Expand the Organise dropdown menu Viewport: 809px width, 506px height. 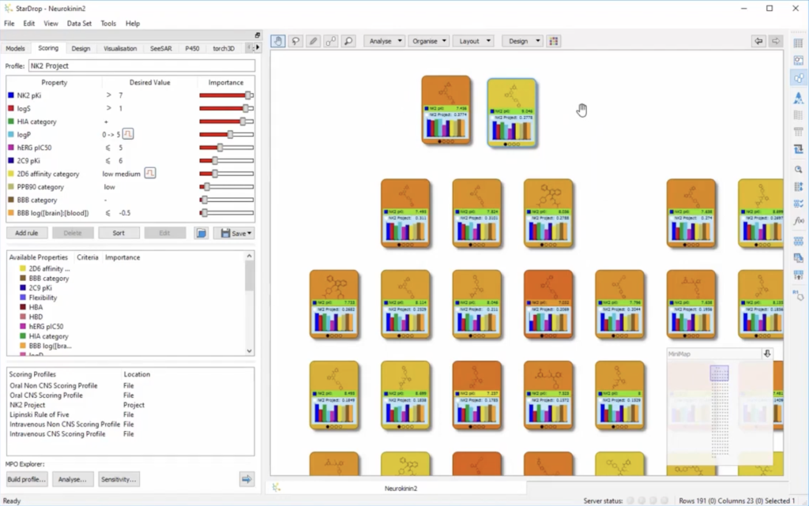(429, 41)
